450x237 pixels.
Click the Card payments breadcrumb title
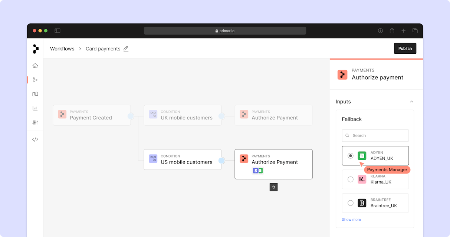pyautogui.click(x=103, y=49)
